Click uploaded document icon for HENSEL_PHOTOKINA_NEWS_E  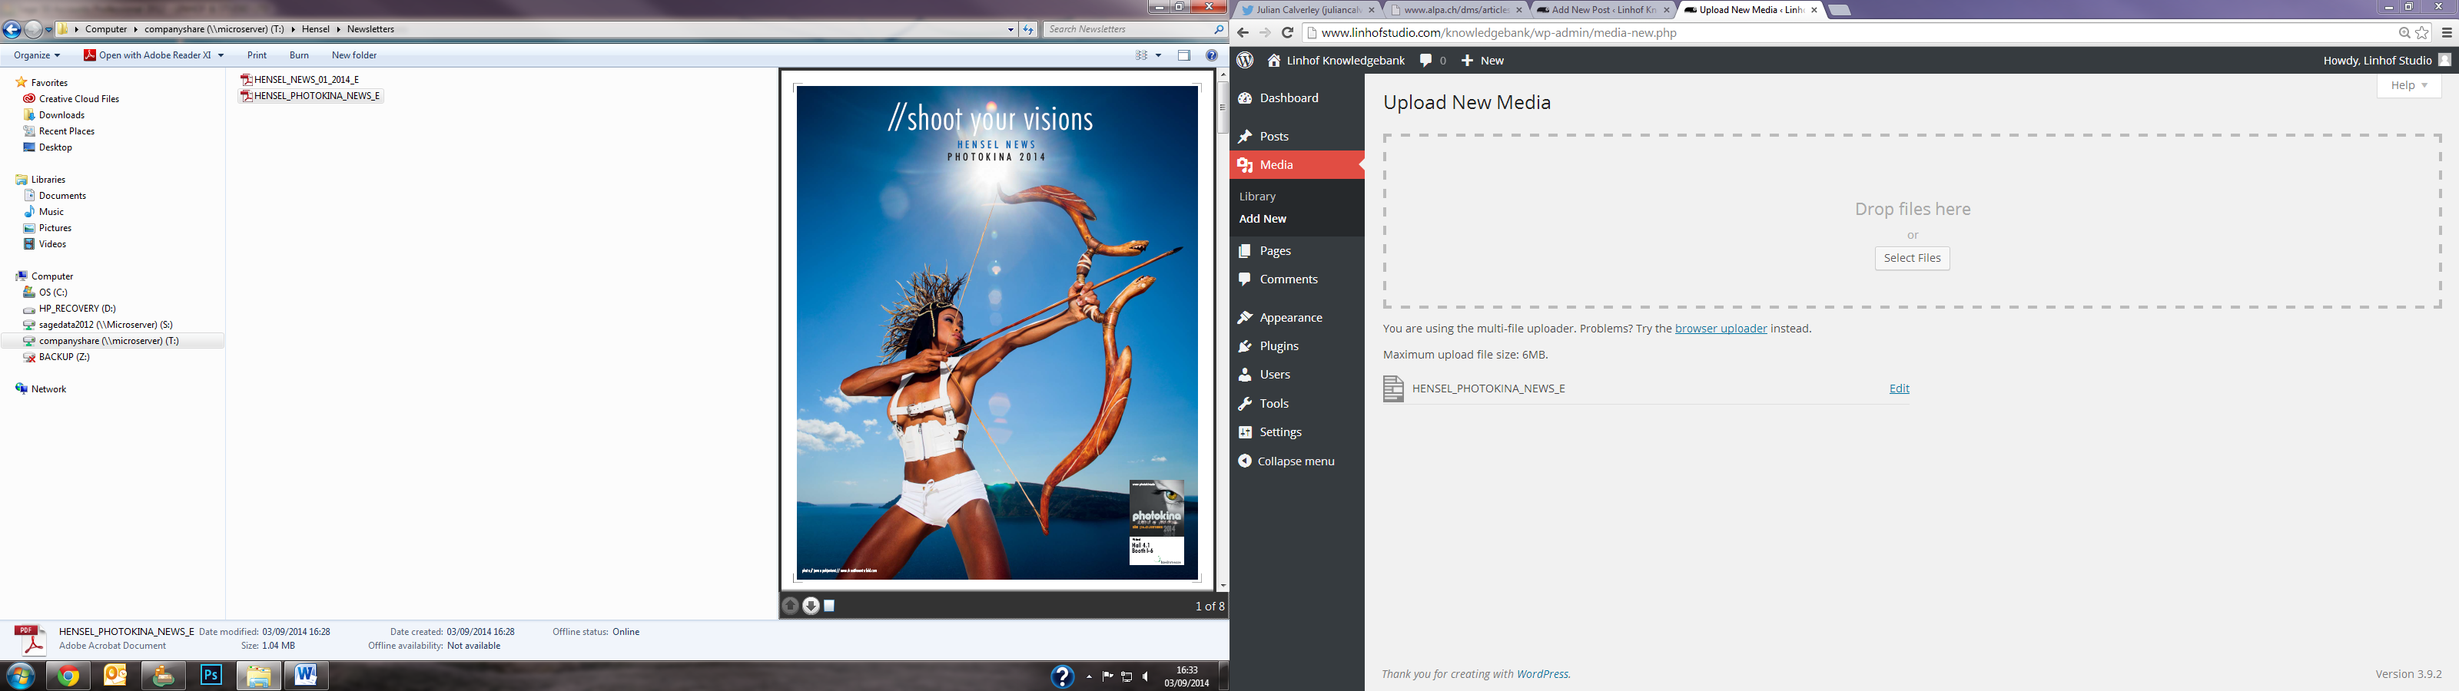(x=1394, y=388)
